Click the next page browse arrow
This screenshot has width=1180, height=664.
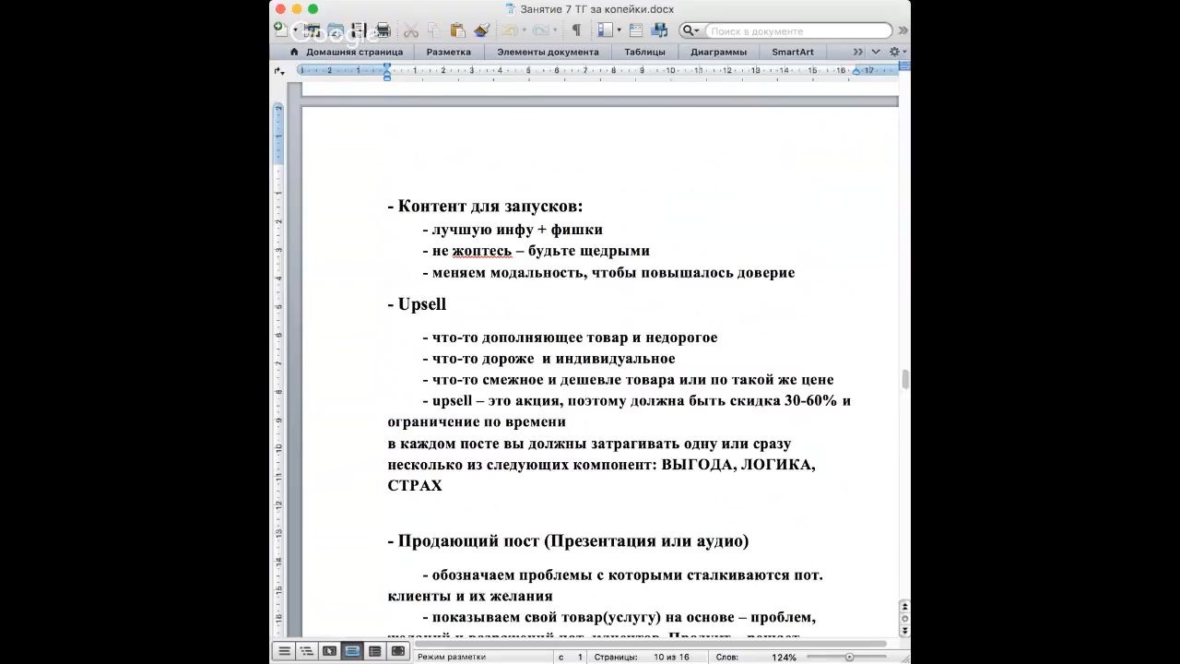pos(904,631)
